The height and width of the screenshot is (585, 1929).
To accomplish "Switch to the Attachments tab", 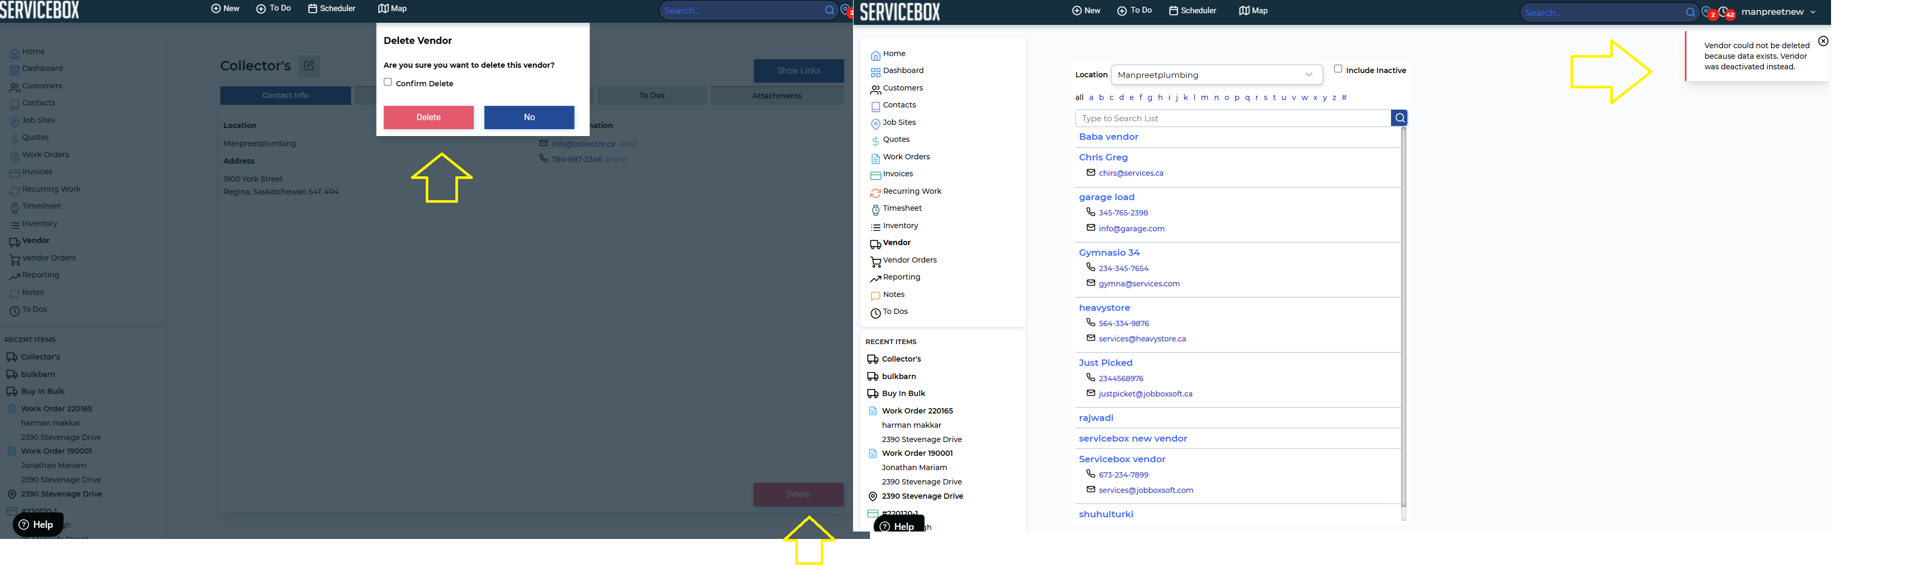I will [x=777, y=96].
